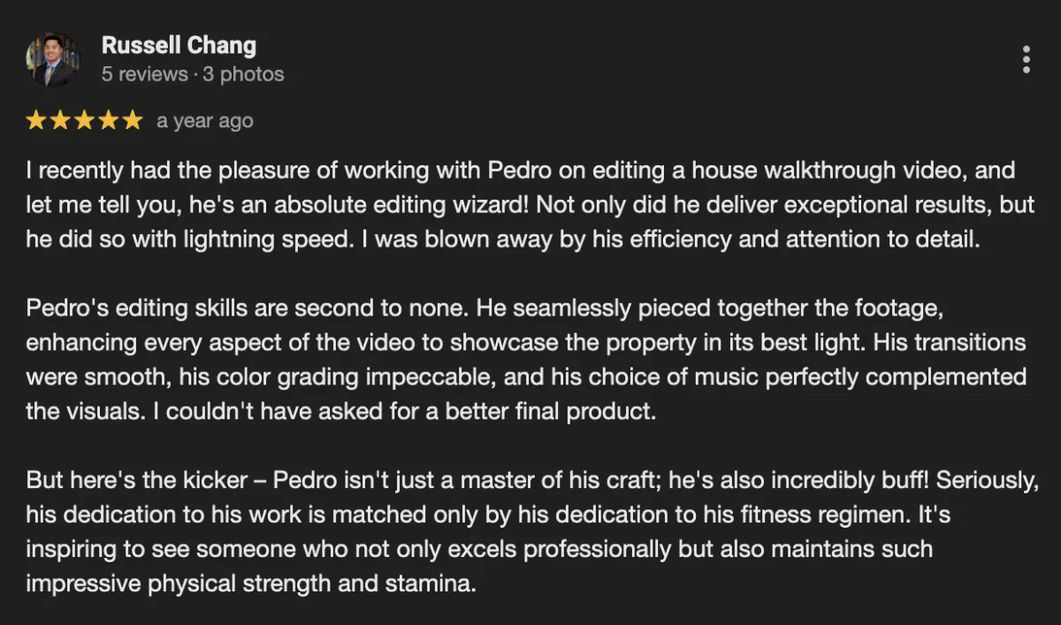Click the paragraph starting "But here's the kicker"
Image resolution: width=1061 pixels, height=625 pixels.
tap(530, 531)
